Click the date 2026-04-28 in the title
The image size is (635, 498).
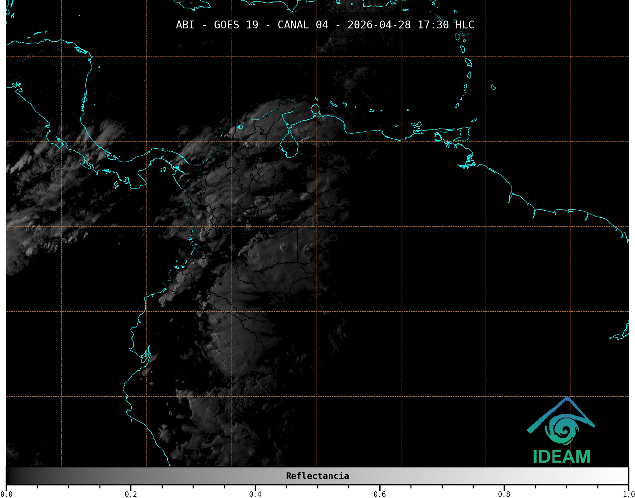pyautogui.click(x=379, y=25)
